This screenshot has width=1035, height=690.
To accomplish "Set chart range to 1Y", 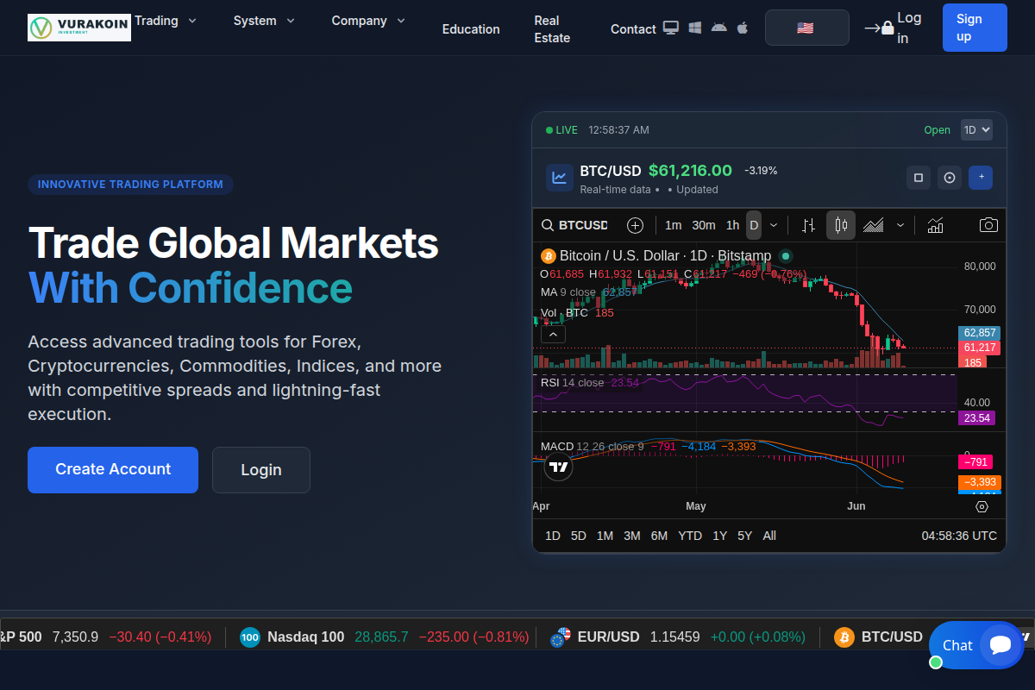I will [719, 536].
